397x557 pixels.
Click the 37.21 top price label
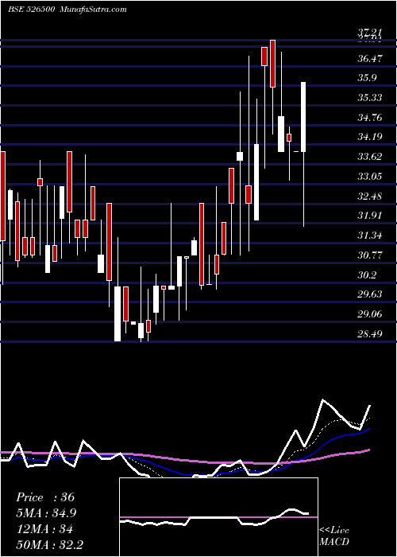pyautogui.click(x=370, y=33)
